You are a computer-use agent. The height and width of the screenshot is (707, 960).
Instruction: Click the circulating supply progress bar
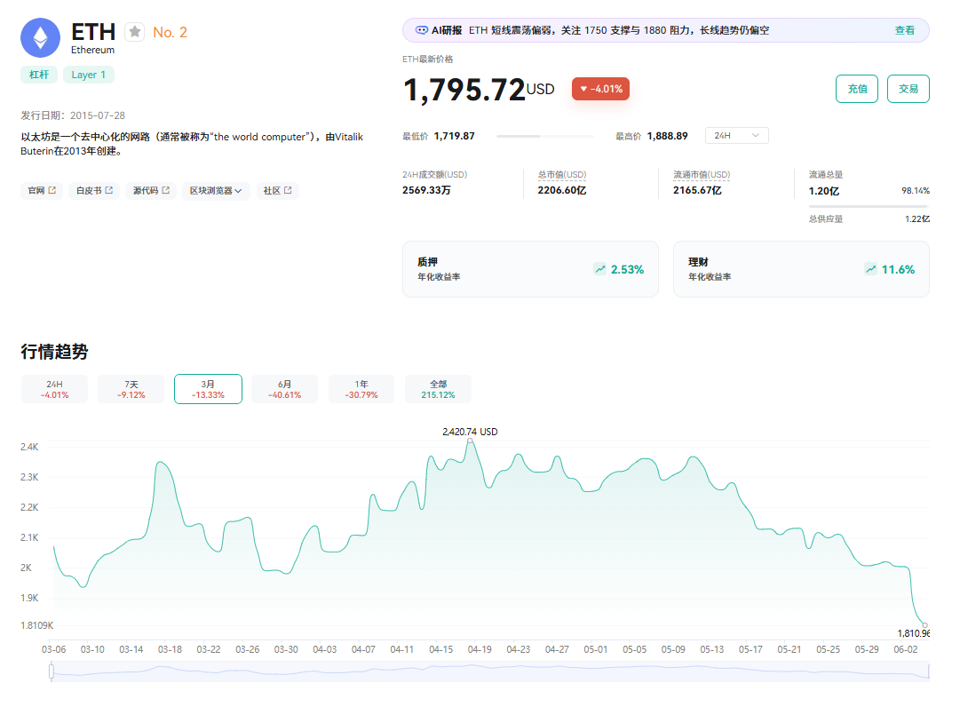click(x=869, y=206)
